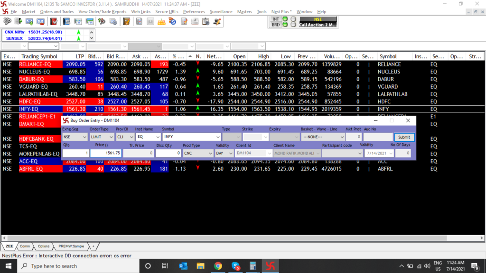Open the Trade Book blue book icon
The image size is (486, 273).
pos(66,21)
